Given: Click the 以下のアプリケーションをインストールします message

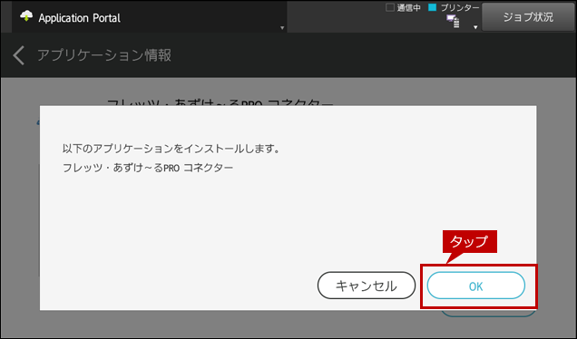Looking at the screenshot, I should tap(171, 149).
